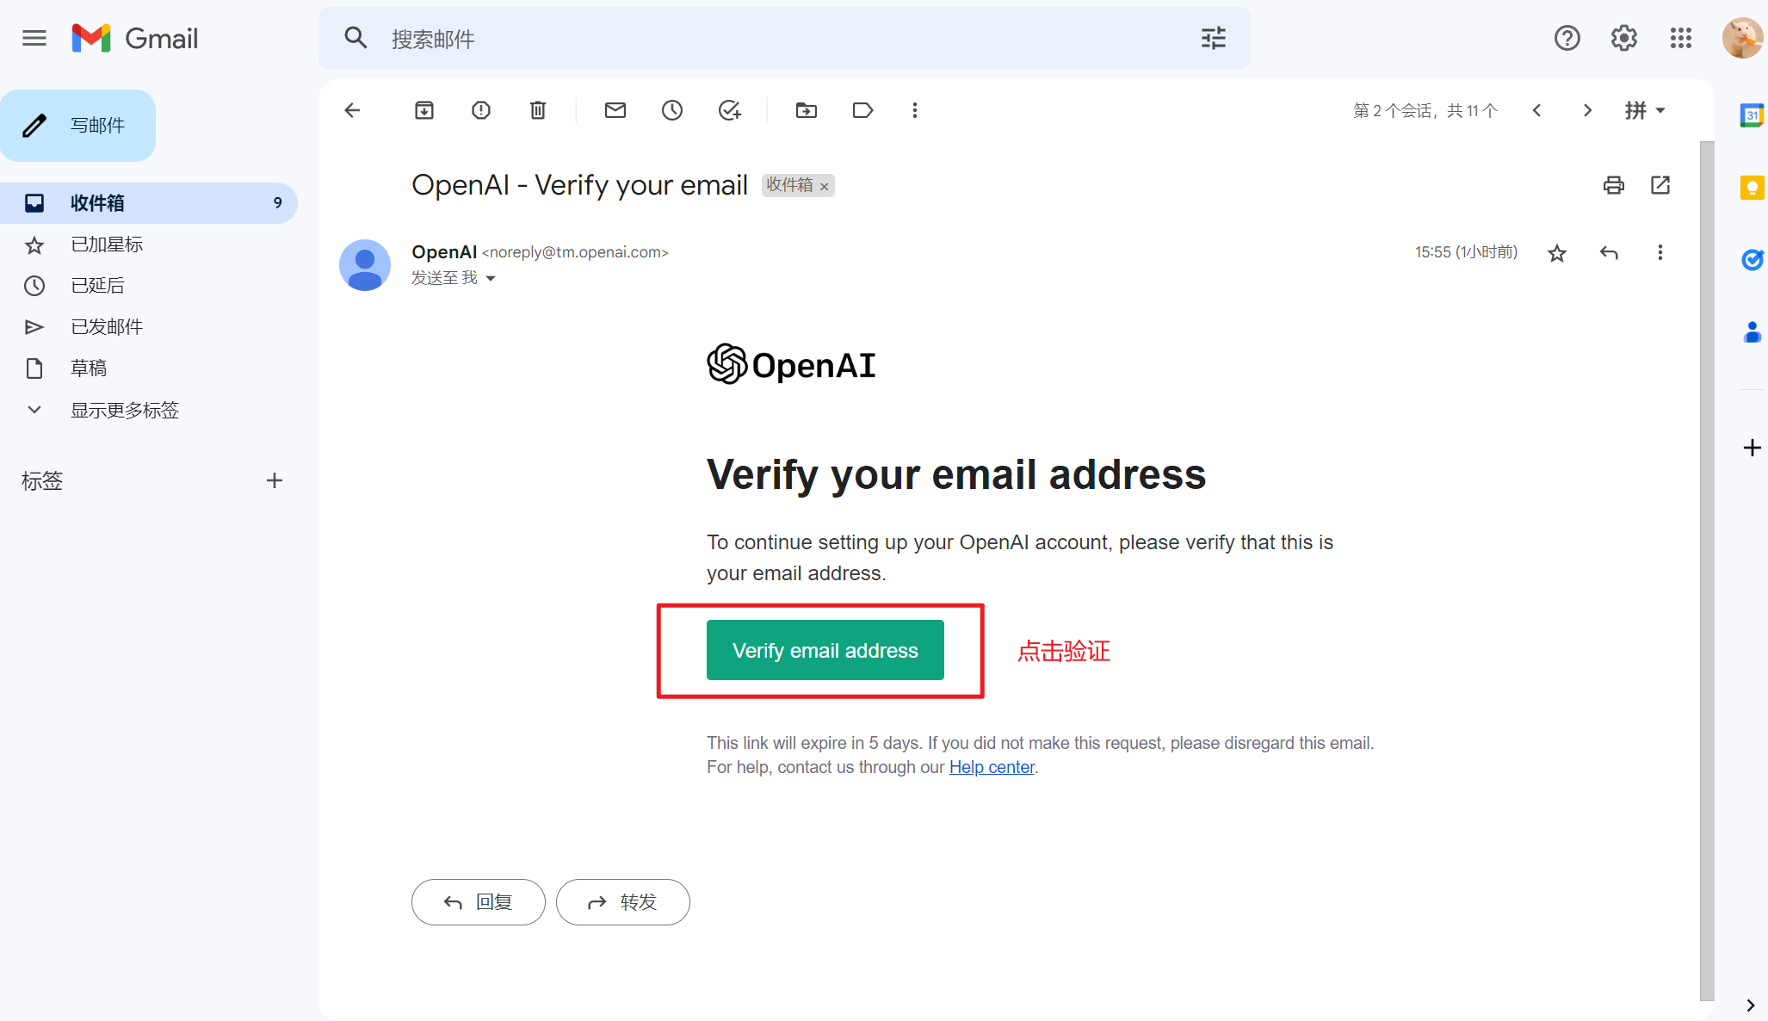This screenshot has height=1021, width=1768.
Task: Mark the email as unread
Action: 615,110
